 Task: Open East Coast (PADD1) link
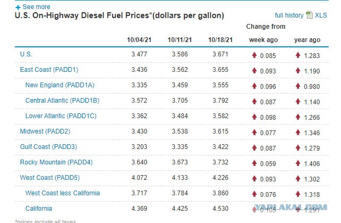point(49,70)
